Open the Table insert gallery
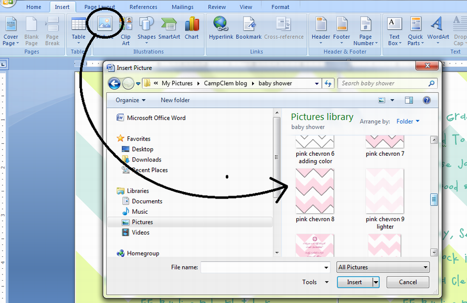467x303 pixels. 78,31
